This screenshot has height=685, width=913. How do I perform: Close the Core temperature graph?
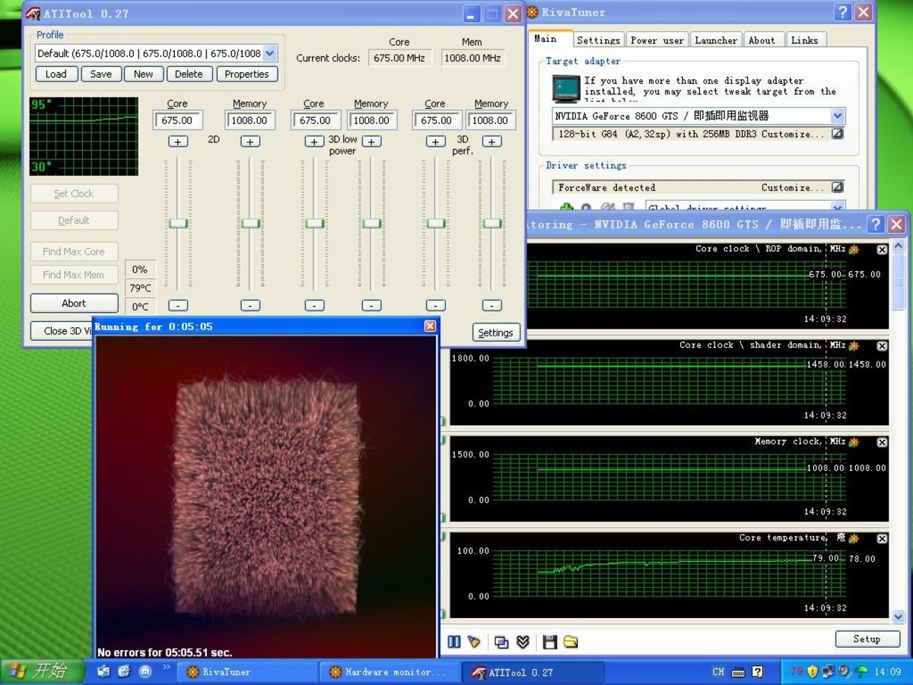point(882,539)
